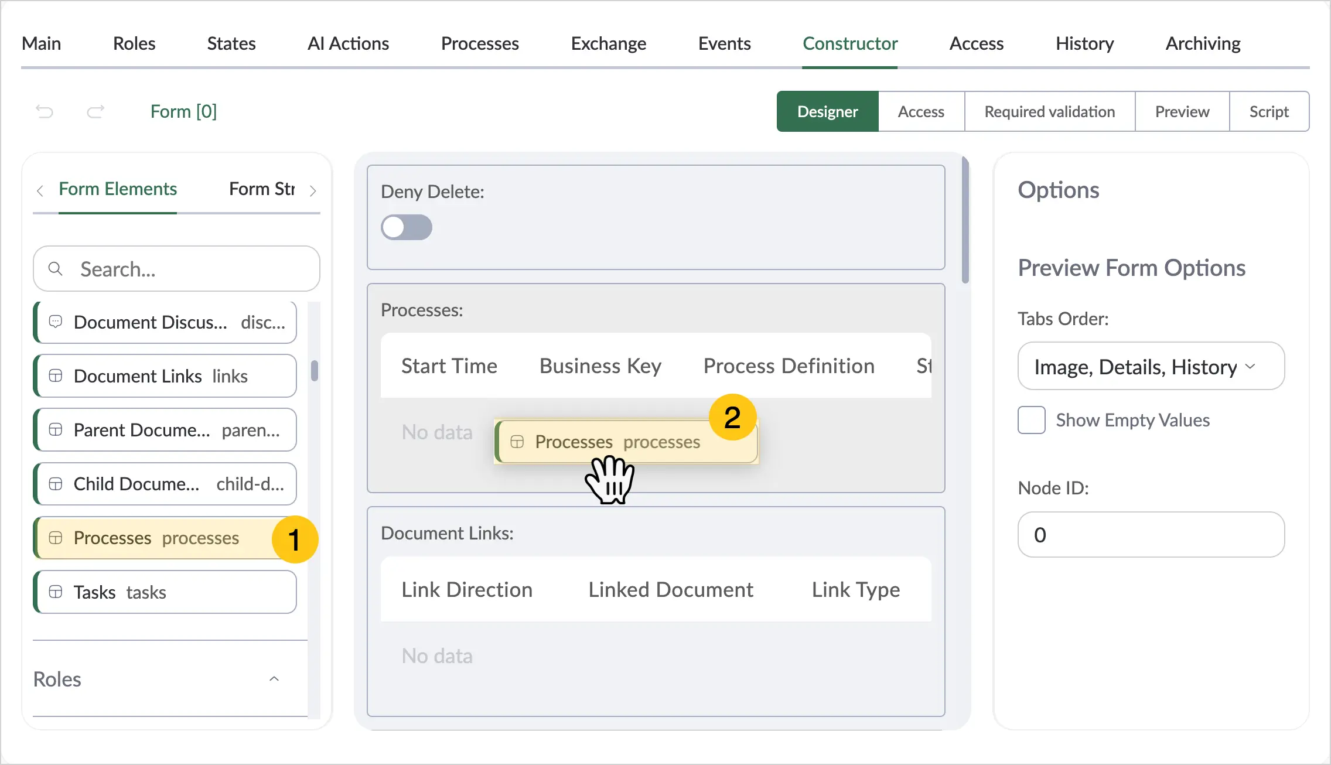Select the Processes element in list
This screenshot has width=1331, height=765.
tap(166, 538)
